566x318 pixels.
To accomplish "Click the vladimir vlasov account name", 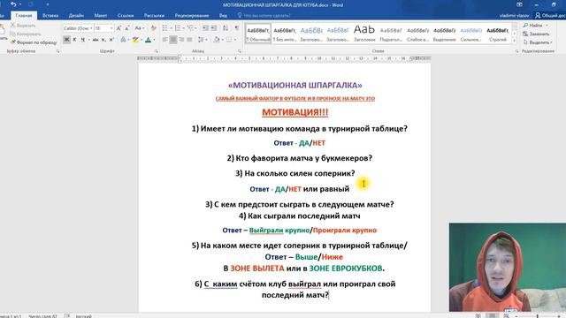I will [x=514, y=16].
